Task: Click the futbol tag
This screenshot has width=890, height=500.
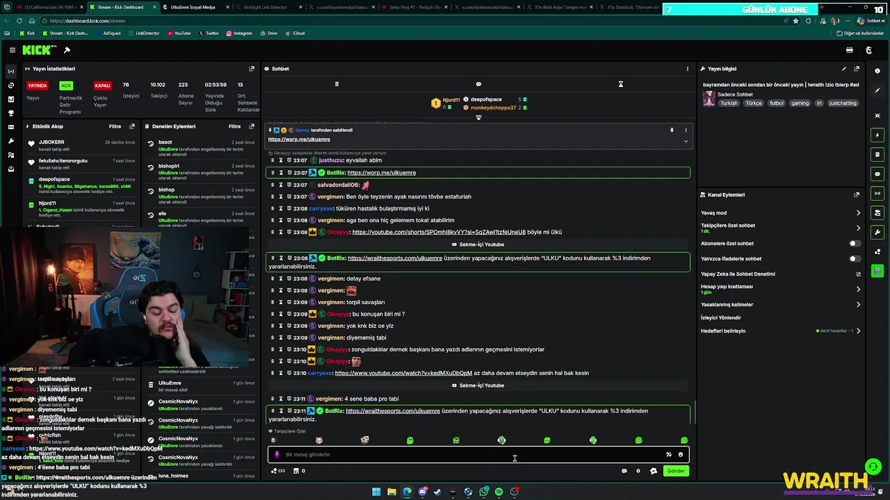Action: 776,103
